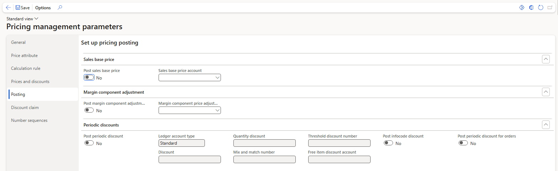Viewport: 558px width, 171px height.
Task: Open in new window icon
Action: [x=550, y=7]
